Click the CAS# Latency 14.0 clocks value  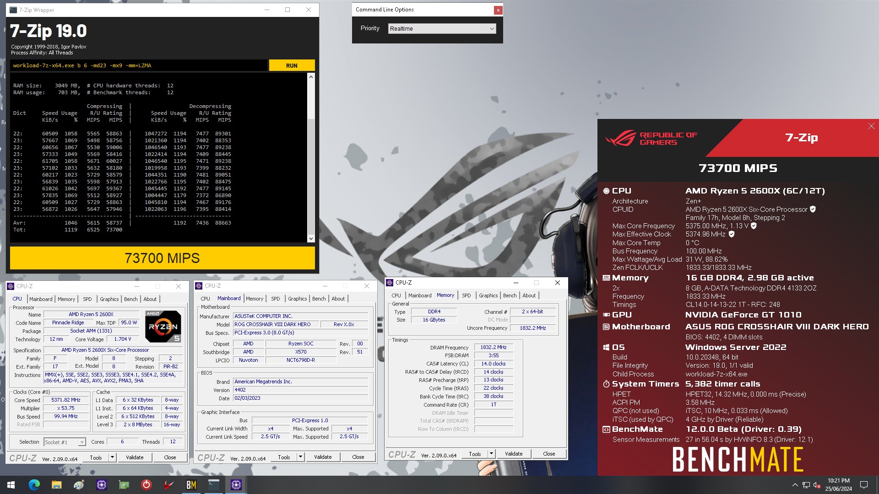pos(494,364)
